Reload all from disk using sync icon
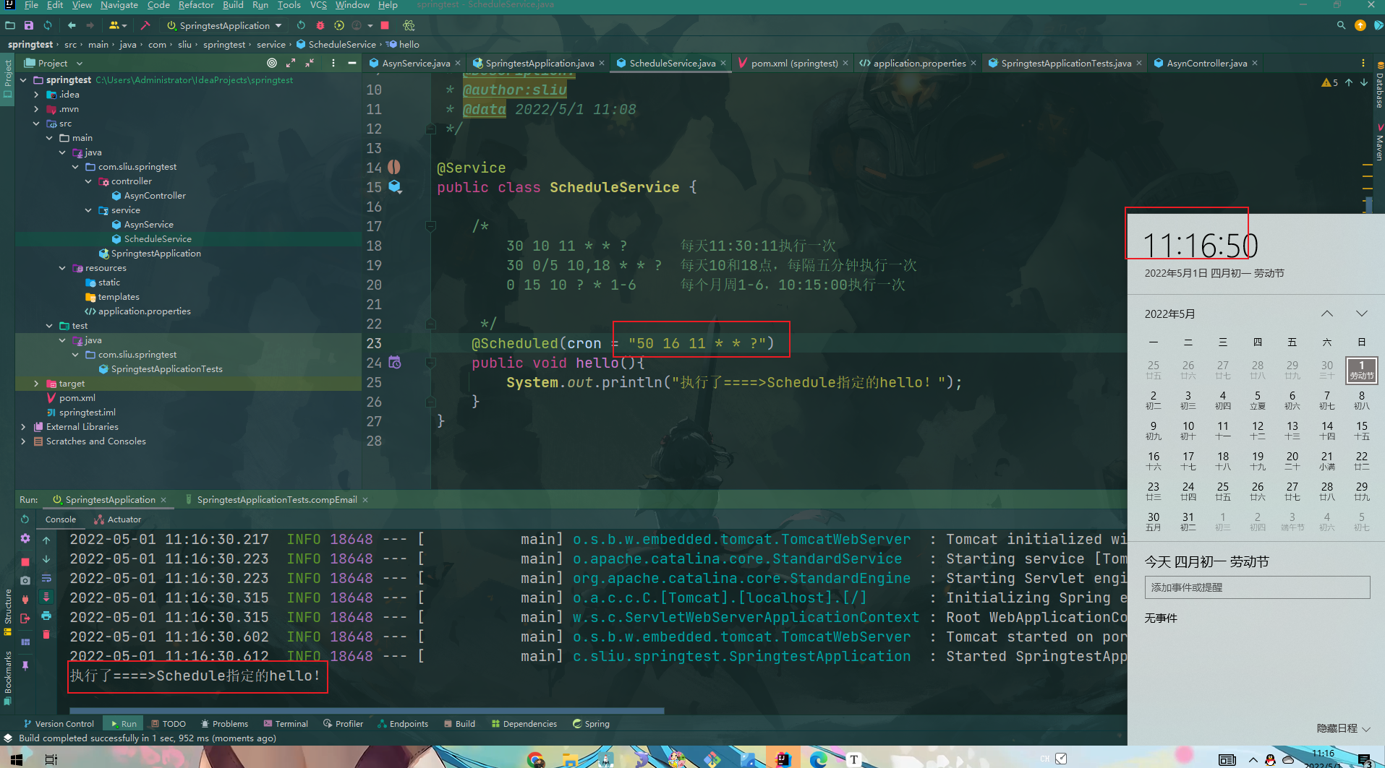 [48, 25]
